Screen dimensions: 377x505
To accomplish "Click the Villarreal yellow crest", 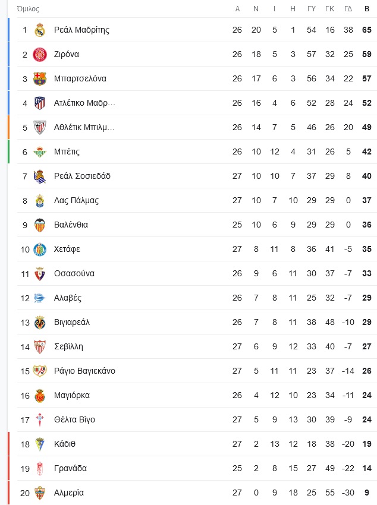I will point(40,322).
